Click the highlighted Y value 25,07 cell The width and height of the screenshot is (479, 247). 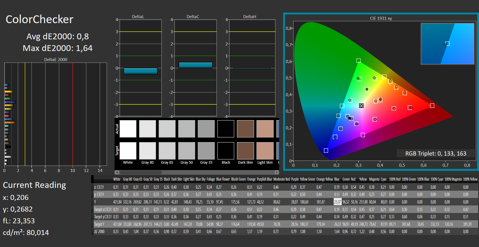[338, 202]
